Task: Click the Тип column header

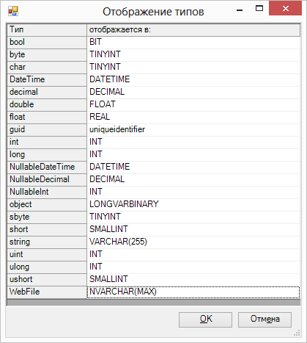Action: pos(47,30)
